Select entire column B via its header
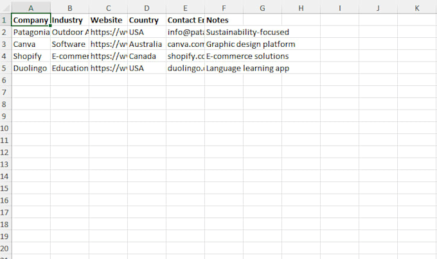437x259 pixels. (x=69, y=8)
